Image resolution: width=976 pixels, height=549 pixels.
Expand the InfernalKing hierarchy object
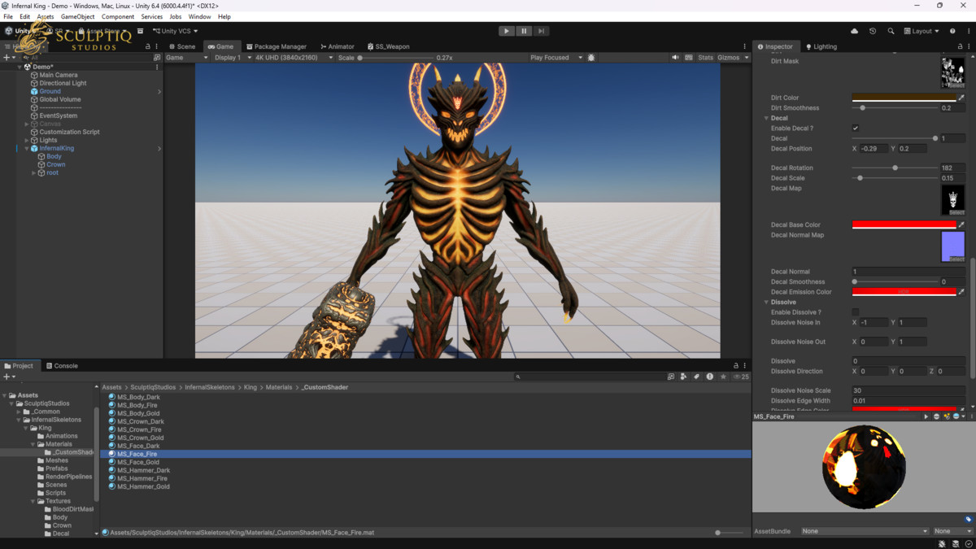[x=27, y=148]
